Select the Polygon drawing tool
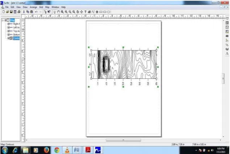The width and height of the screenshot is (230, 154). click(x=89, y=12)
